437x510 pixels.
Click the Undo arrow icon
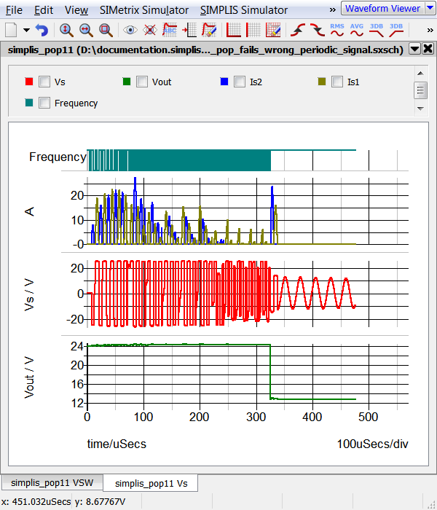click(x=42, y=30)
